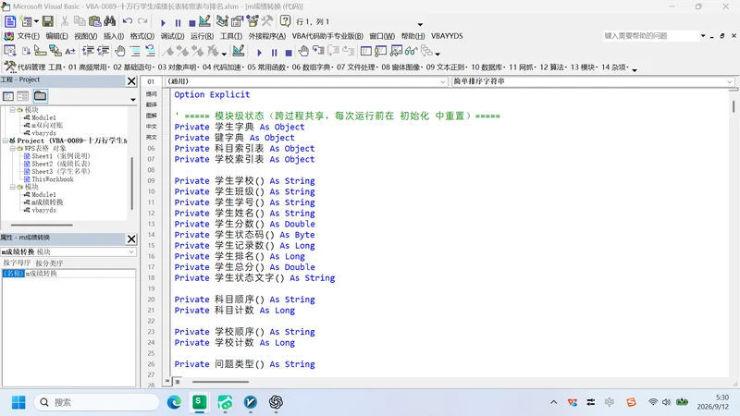The image size is (740, 416).
Task: Open the 01 高频常用 code snippet dropdown
Action: click(89, 67)
